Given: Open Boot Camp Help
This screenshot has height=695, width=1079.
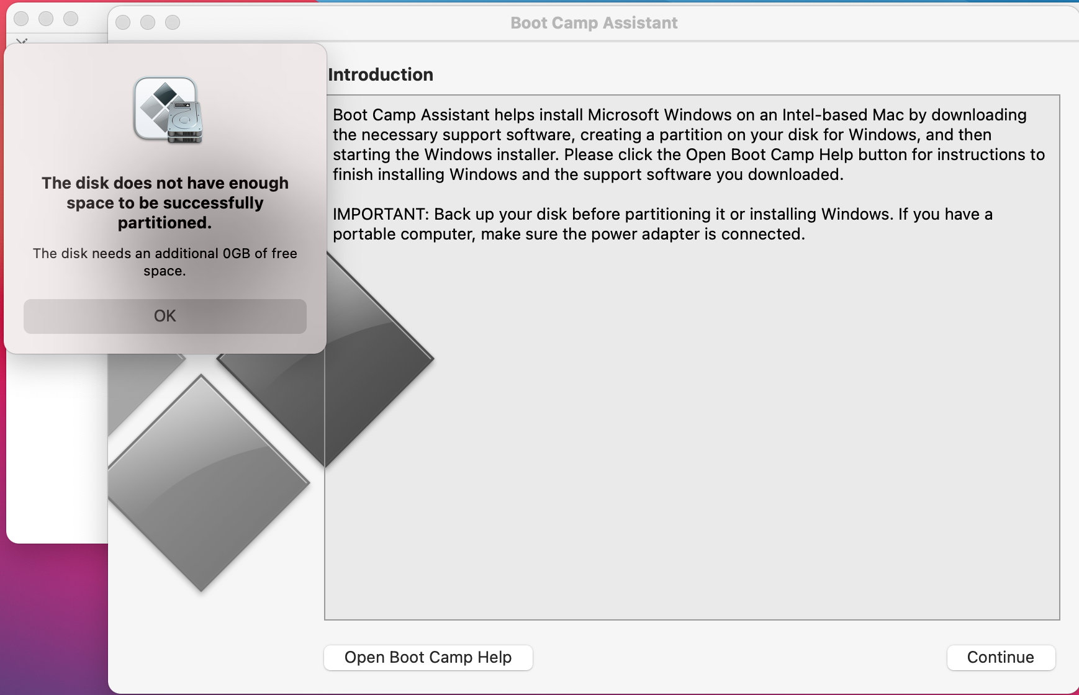Looking at the screenshot, I should click(428, 657).
